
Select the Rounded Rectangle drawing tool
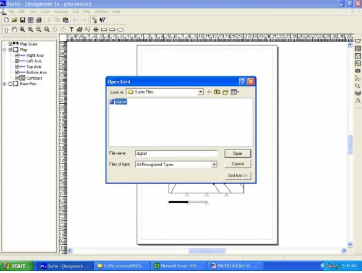112,30
